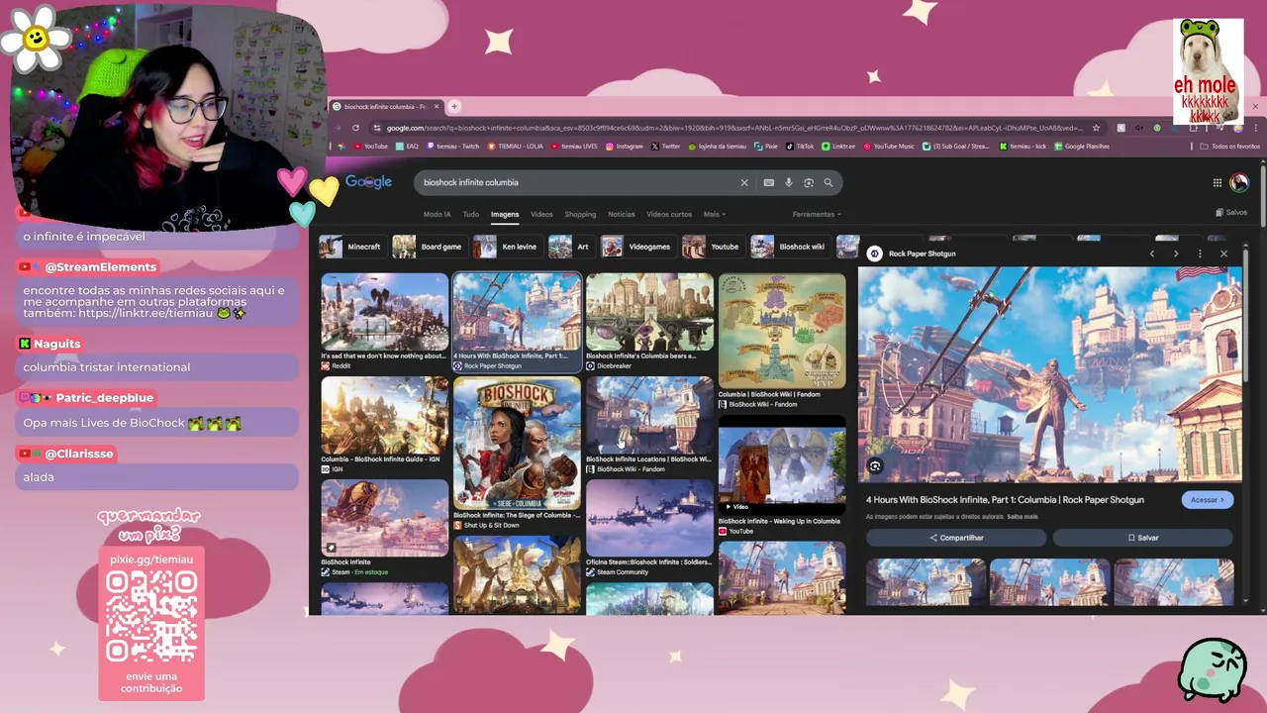Go to Google logo homepage
The width and height of the screenshot is (1267, 713).
coord(368,182)
